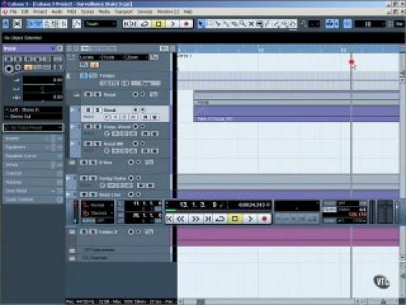Toggle Mute on the Bass Line track
Screen dimensions: 406x305
click(x=83, y=195)
